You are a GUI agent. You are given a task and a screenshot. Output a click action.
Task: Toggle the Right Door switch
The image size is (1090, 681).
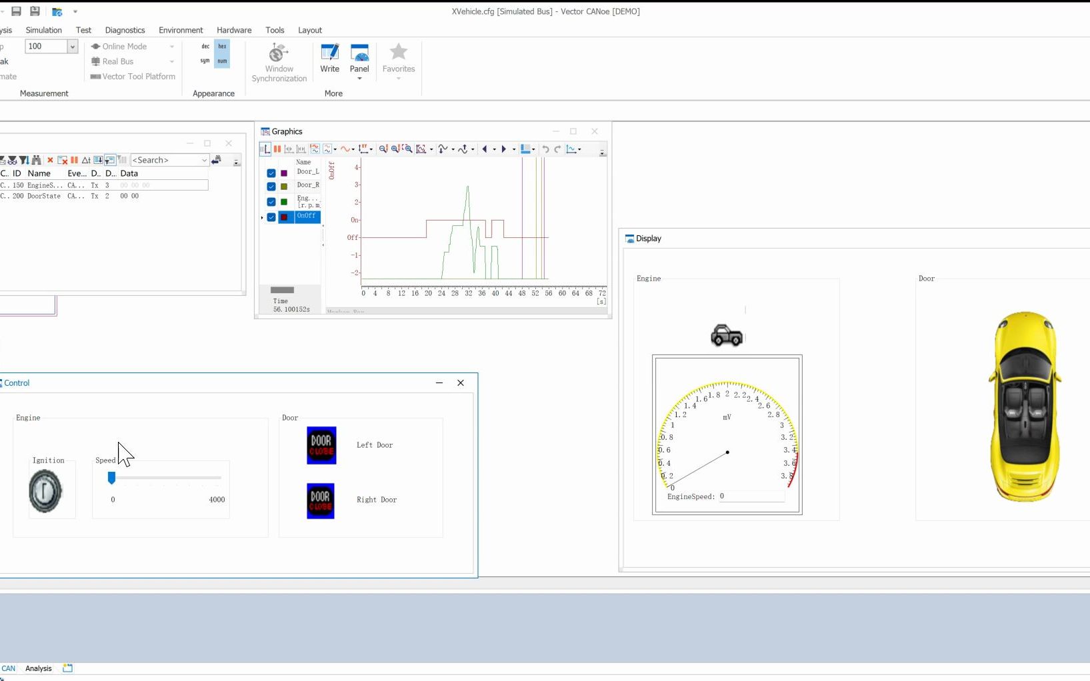[321, 501]
